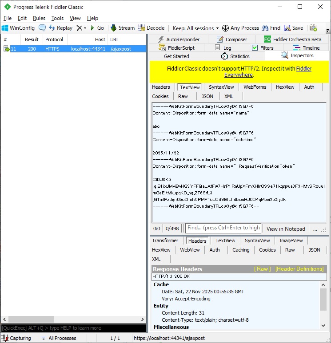Open the Fiddler Orchestra Beta tab
Screen dimensions: 331x343
click(x=292, y=39)
